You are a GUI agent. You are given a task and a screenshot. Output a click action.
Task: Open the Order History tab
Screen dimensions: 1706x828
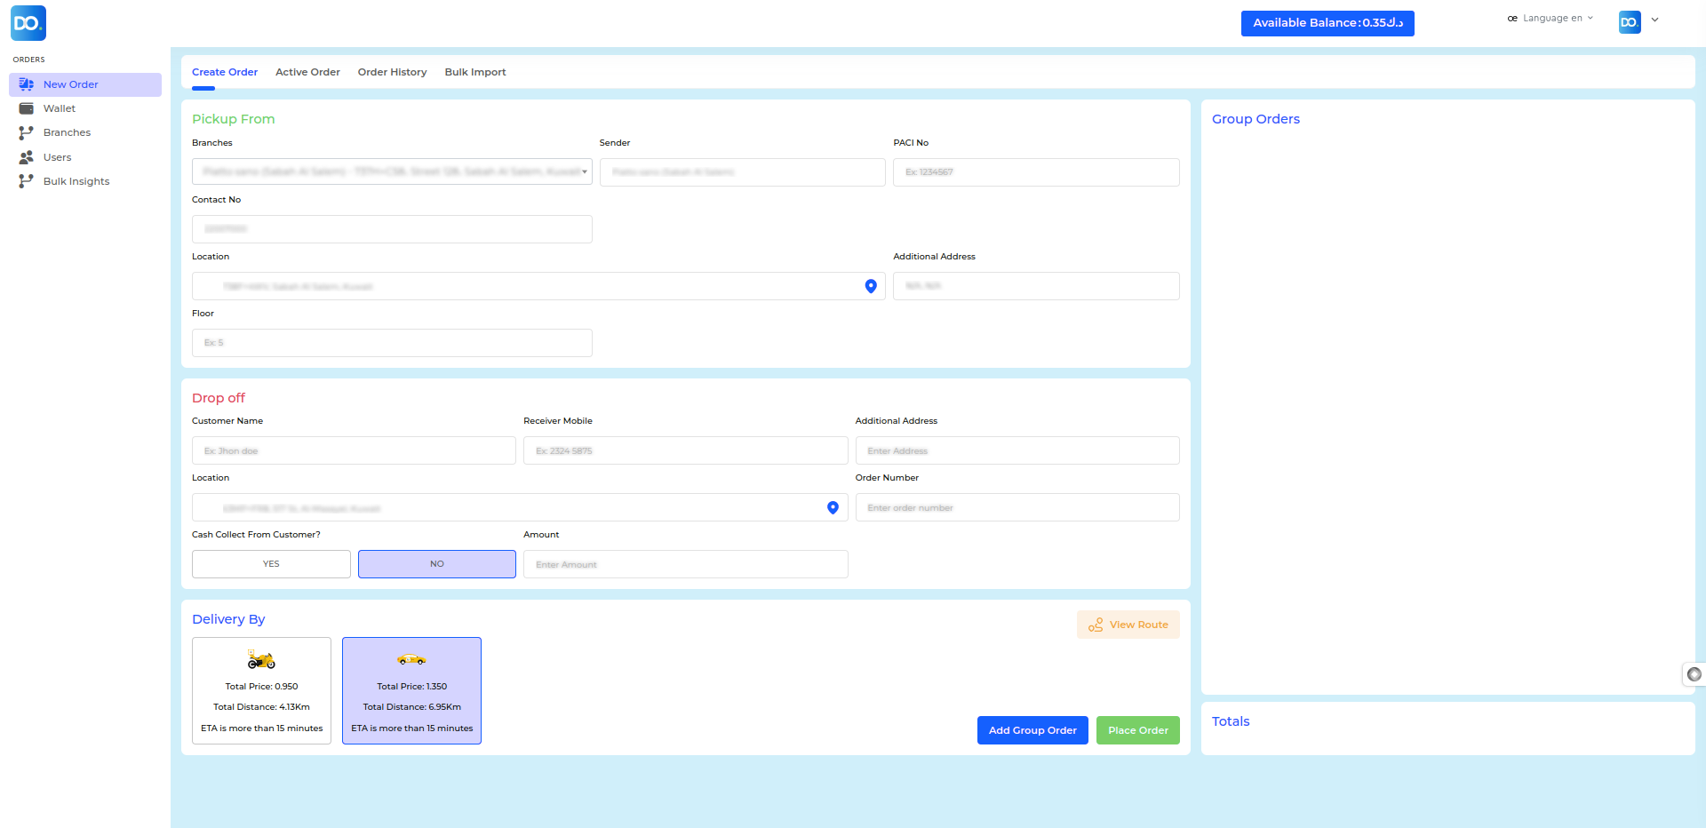pyautogui.click(x=392, y=72)
